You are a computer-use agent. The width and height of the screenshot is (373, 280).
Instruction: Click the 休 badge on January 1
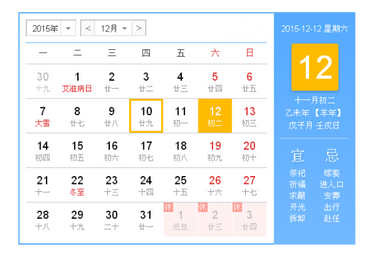(168, 207)
